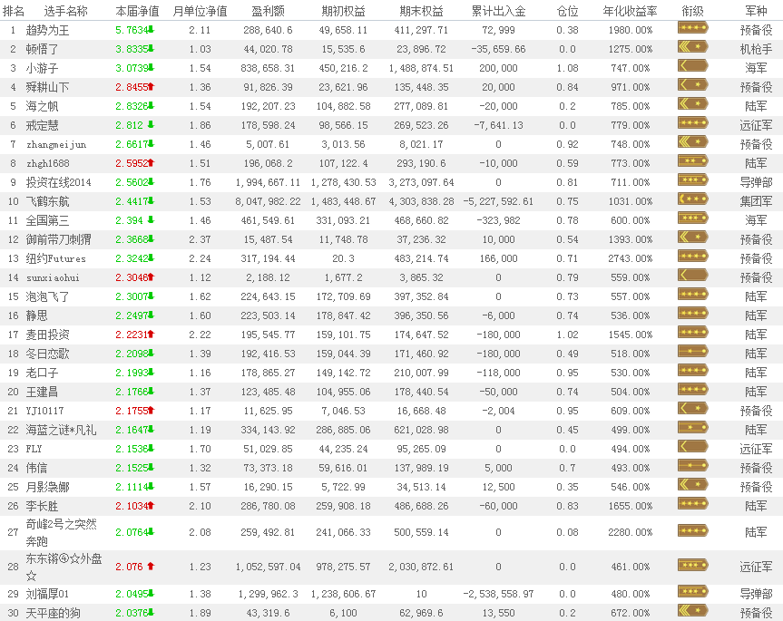The width and height of the screenshot is (783, 621).
Task: Click the rank badge icon for 飞鹤东航
Action: pyautogui.click(x=692, y=199)
